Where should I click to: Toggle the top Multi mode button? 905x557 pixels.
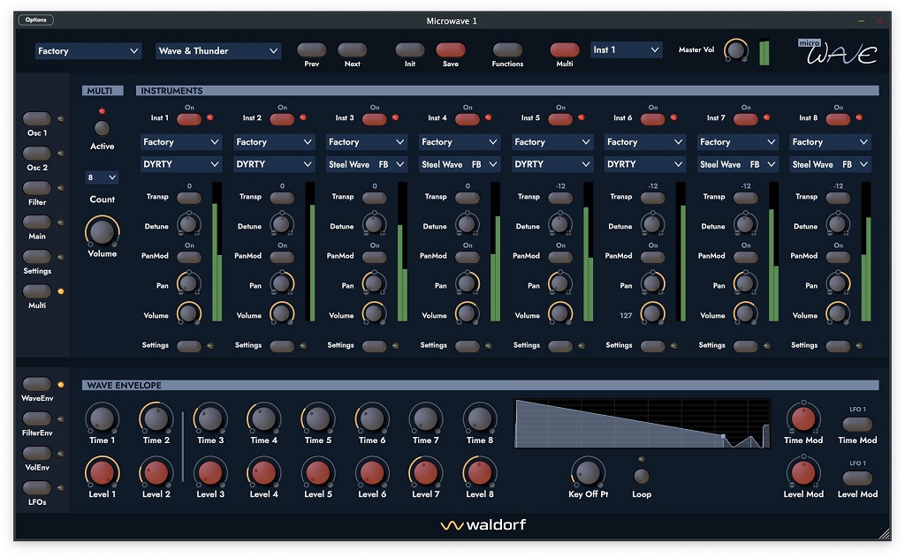pyautogui.click(x=565, y=50)
